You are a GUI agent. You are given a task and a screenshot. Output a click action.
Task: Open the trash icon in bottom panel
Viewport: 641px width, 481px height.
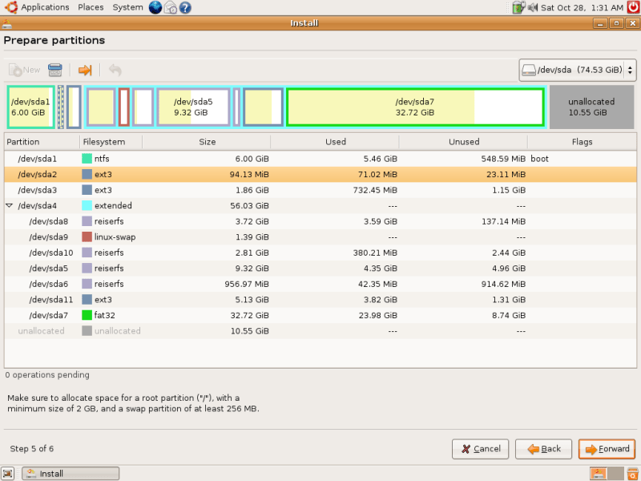click(633, 474)
